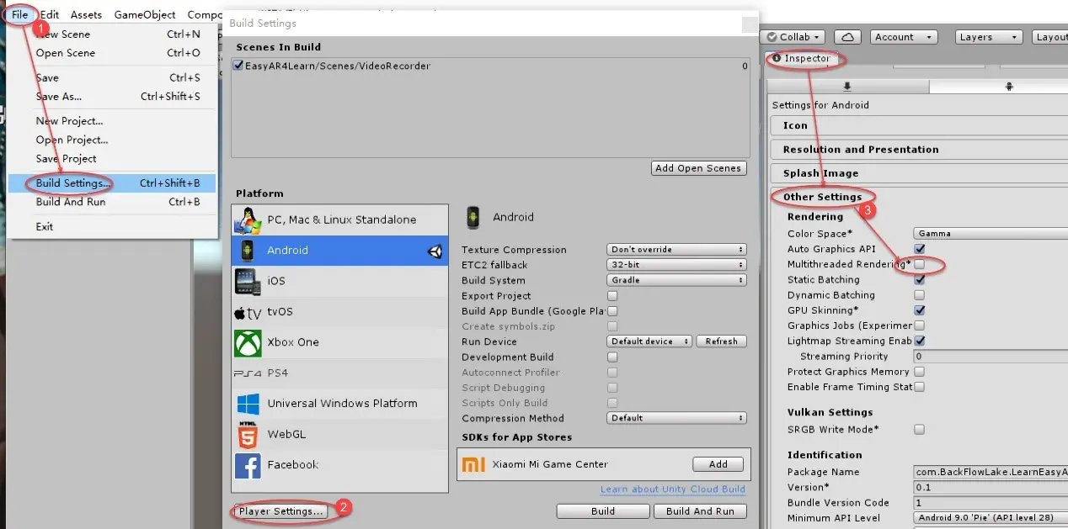The image size is (1068, 529).
Task: Click the Add Open Scenes button
Action: pyautogui.click(x=699, y=168)
